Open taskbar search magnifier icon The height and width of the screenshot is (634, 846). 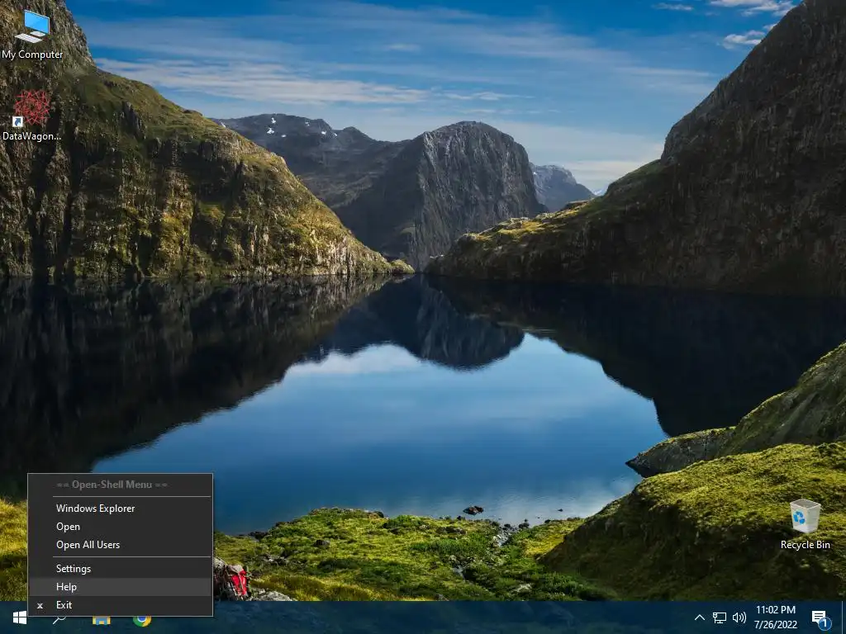pos(59,621)
